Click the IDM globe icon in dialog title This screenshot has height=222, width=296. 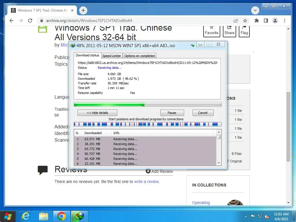pyautogui.click(x=73, y=45)
